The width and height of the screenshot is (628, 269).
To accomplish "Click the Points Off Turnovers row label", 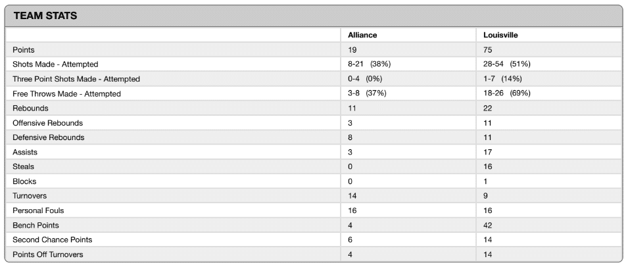I will pyautogui.click(x=48, y=255).
